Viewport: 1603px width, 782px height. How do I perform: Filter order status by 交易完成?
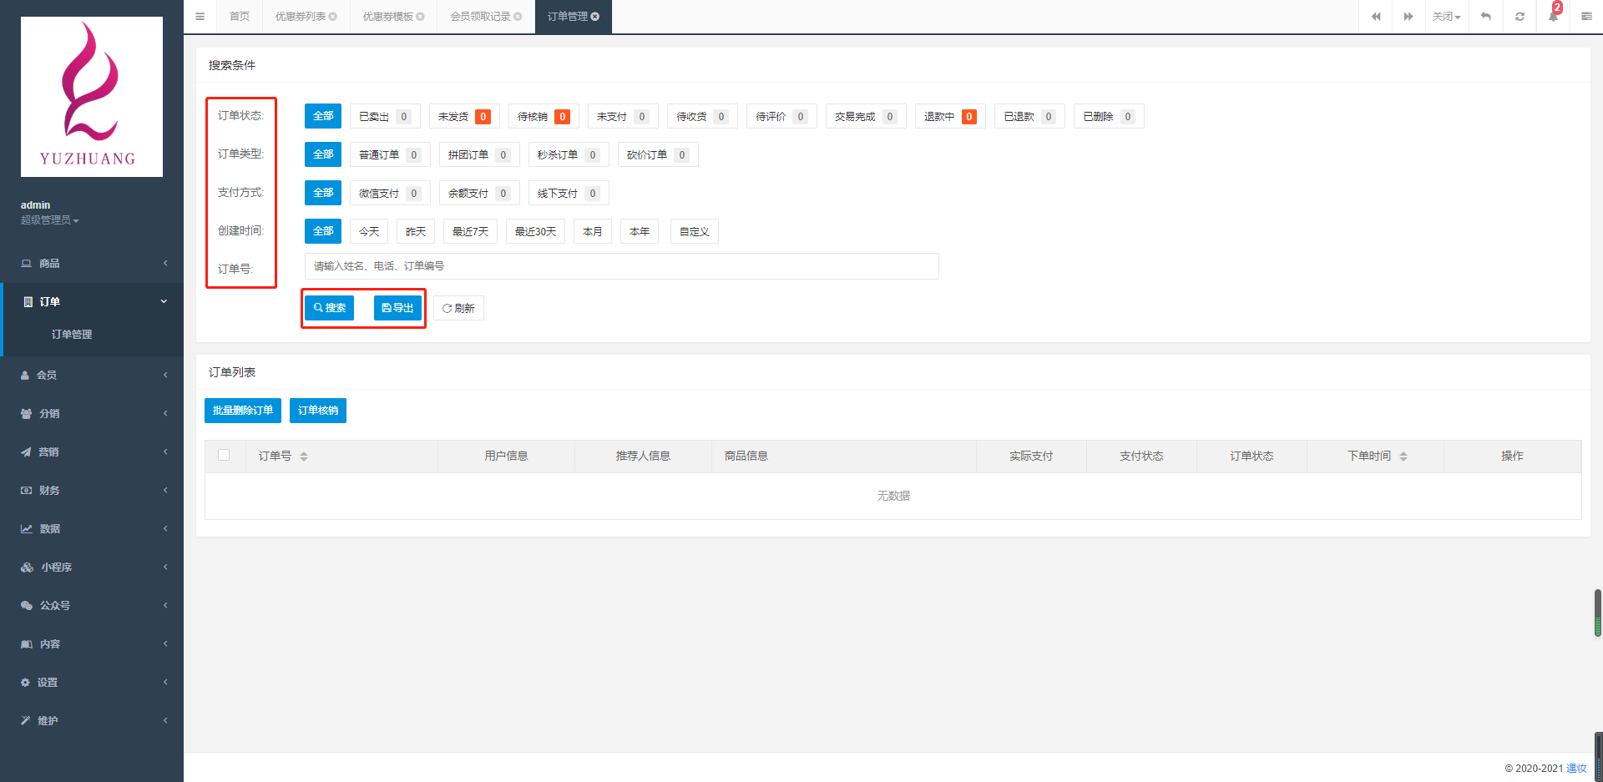coord(866,117)
